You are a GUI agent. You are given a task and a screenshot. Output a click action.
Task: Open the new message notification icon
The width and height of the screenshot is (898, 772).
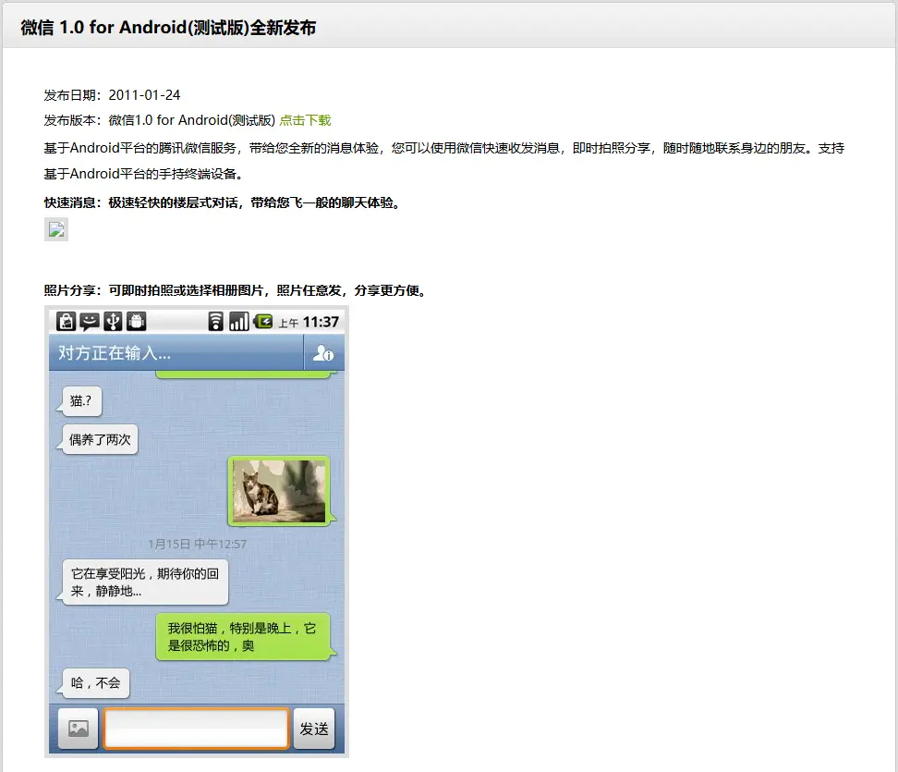(89, 321)
